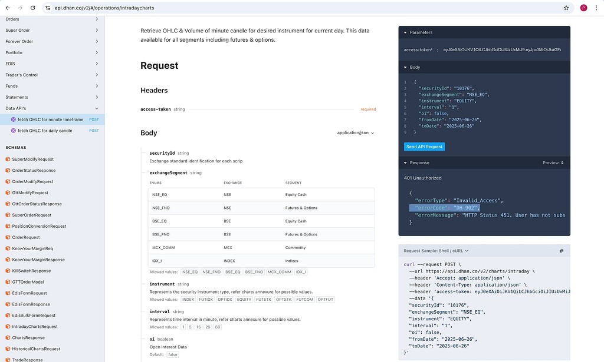
Task: Click icon beside fetch OHLC for daily candle
Action: 14,131
